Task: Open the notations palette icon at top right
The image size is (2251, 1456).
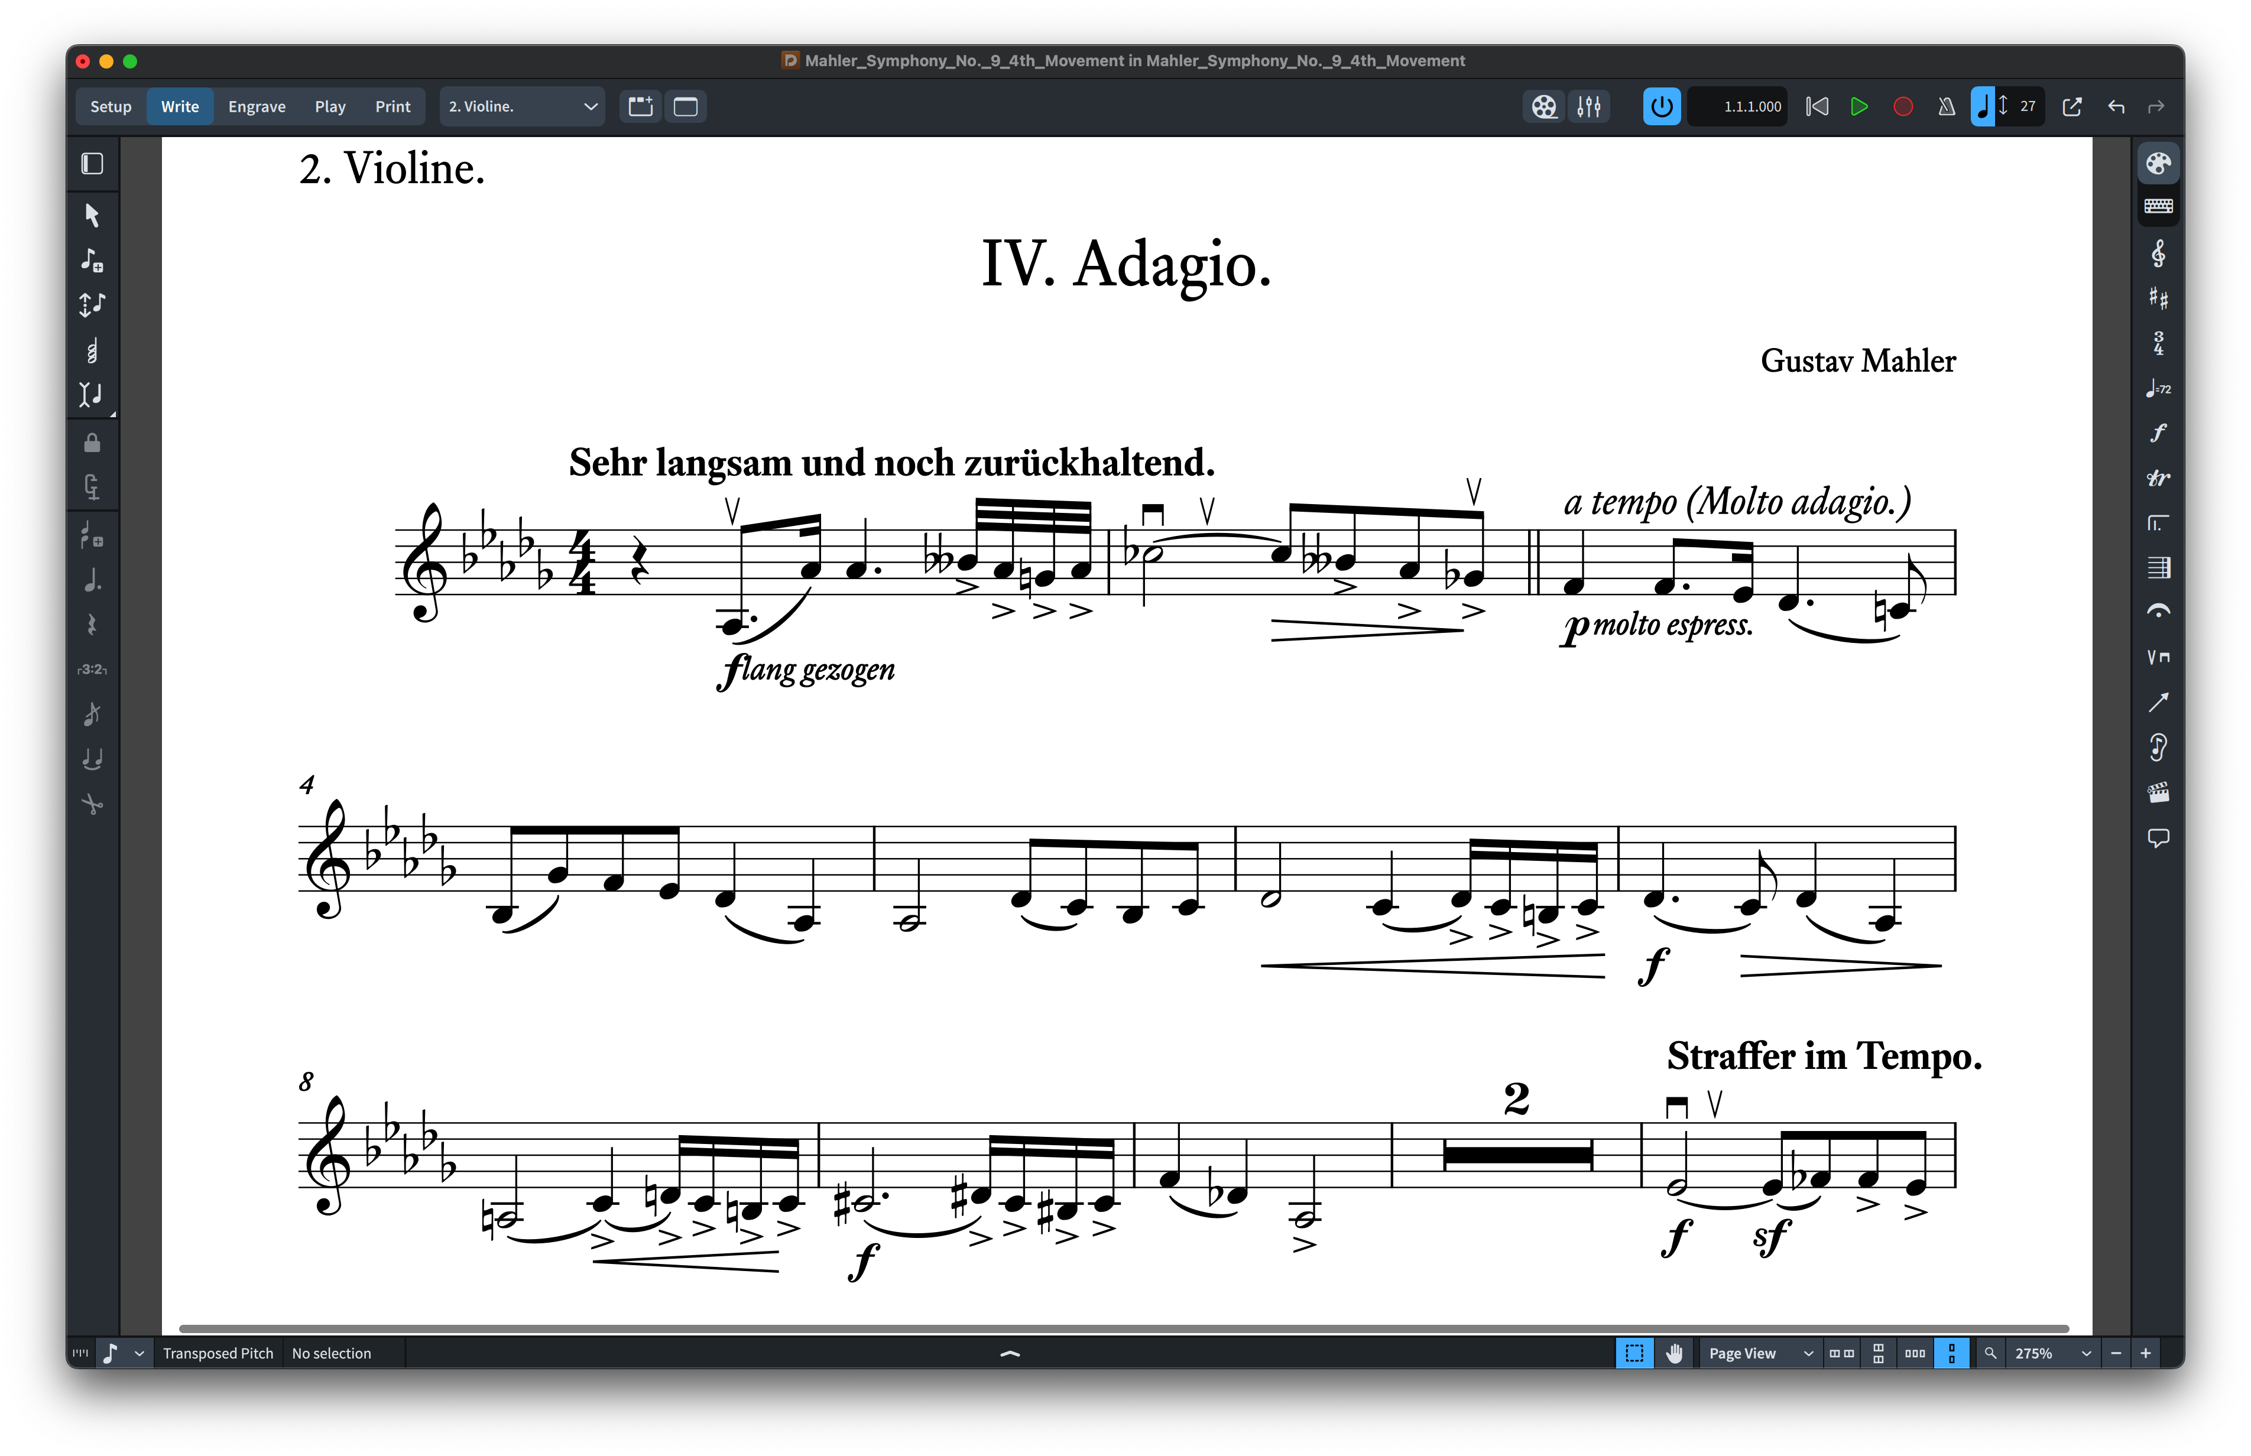Action: pyautogui.click(x=2158, y=162)
